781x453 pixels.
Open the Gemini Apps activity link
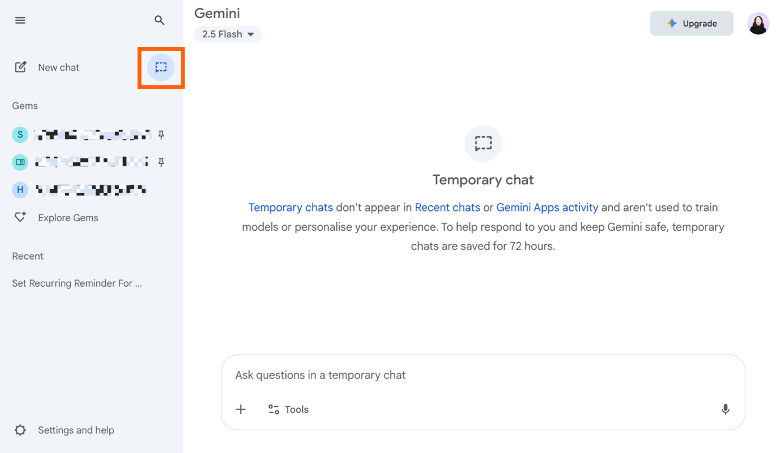(x=547, y=208)
